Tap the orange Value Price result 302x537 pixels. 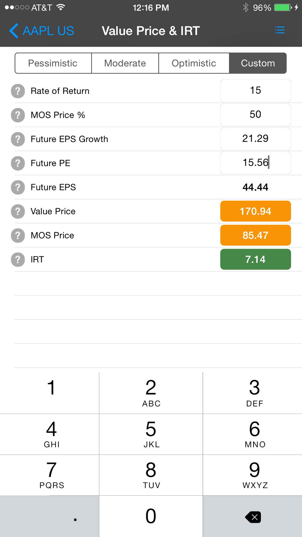tap(255, 211)
